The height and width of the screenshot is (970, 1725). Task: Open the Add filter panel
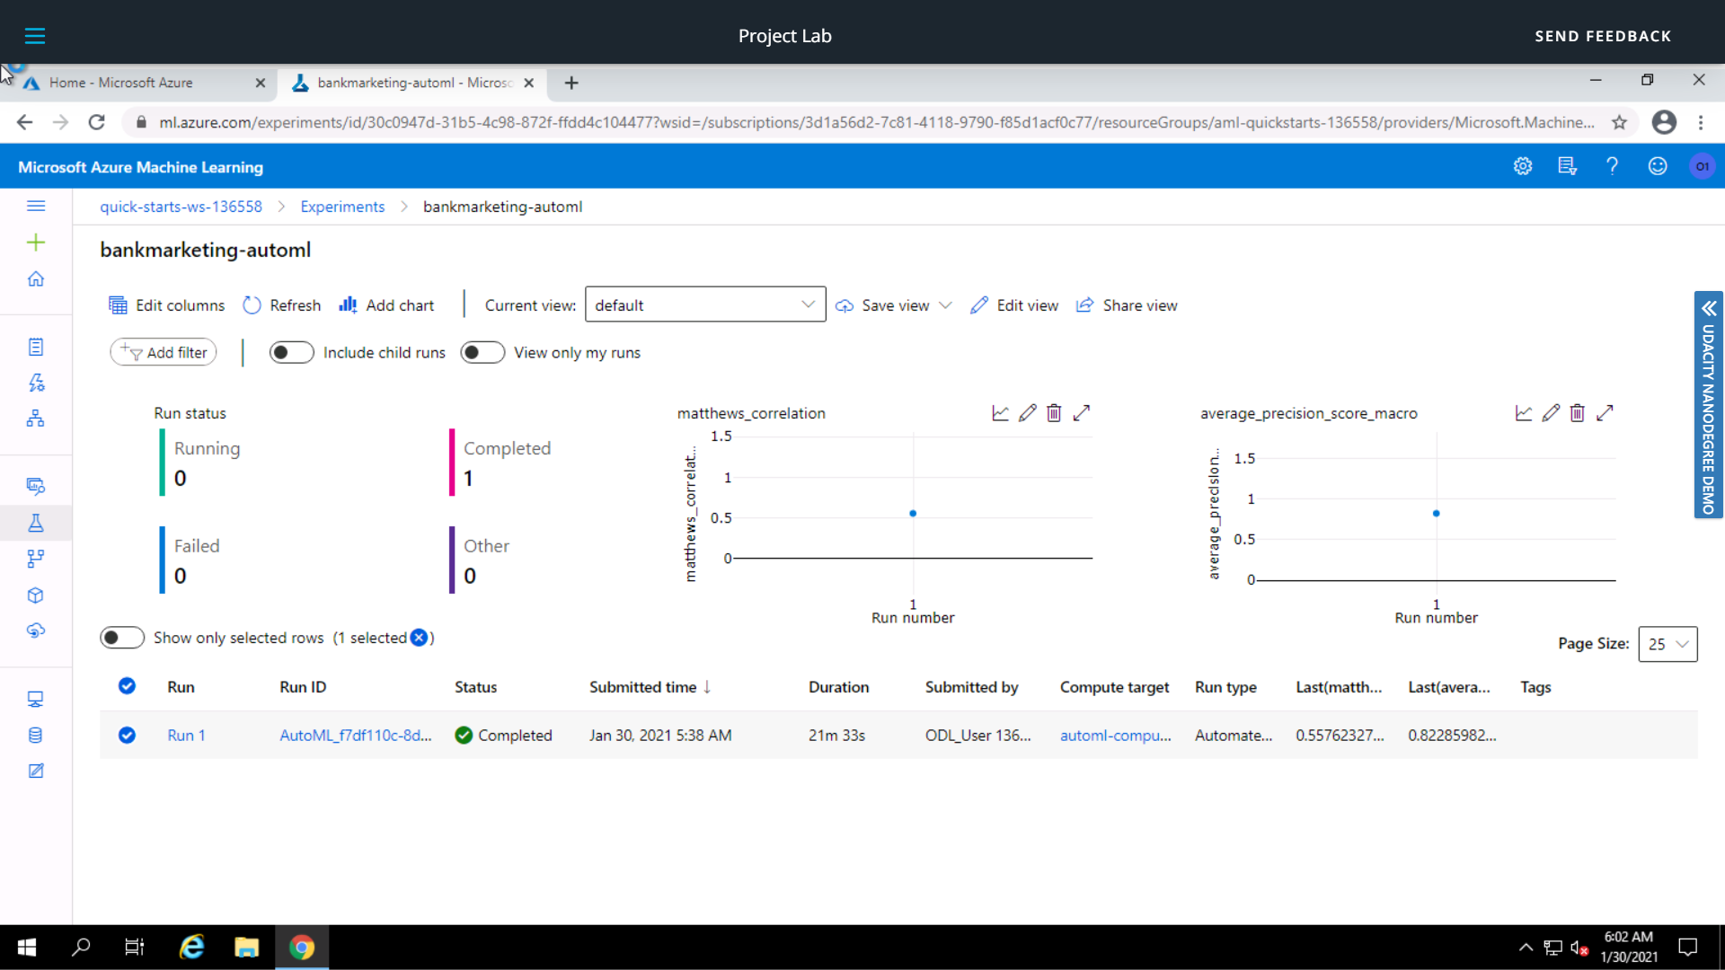[x=163, y=352]
